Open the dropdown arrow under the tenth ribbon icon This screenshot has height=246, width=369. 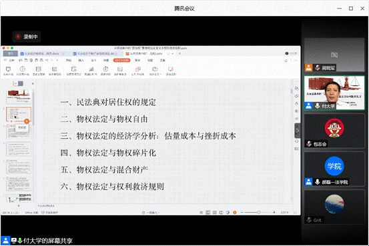click(x=161, y=74)
